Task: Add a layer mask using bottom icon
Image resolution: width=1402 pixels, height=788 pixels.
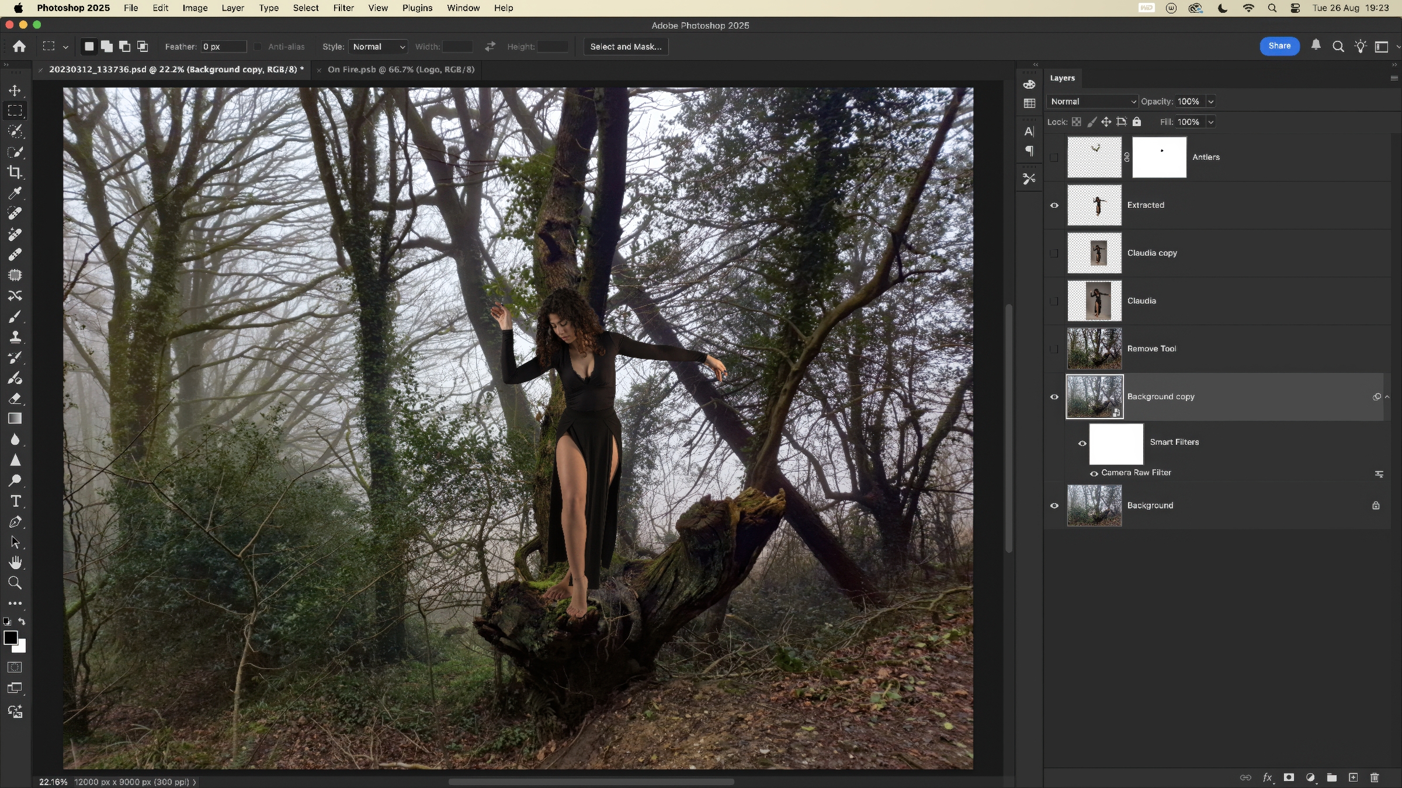Action: click(x=1289, y=777)
